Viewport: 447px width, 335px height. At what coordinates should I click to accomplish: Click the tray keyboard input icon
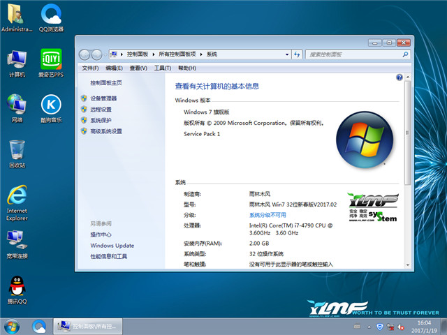click(x=357, y=327)
